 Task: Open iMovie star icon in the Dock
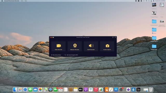(128, 90)
